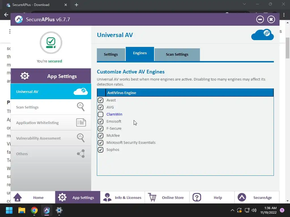Close the SecureAPlus - Download browser tab
Image resolution: width=290 pixels, height=217 pixels.
66,5
